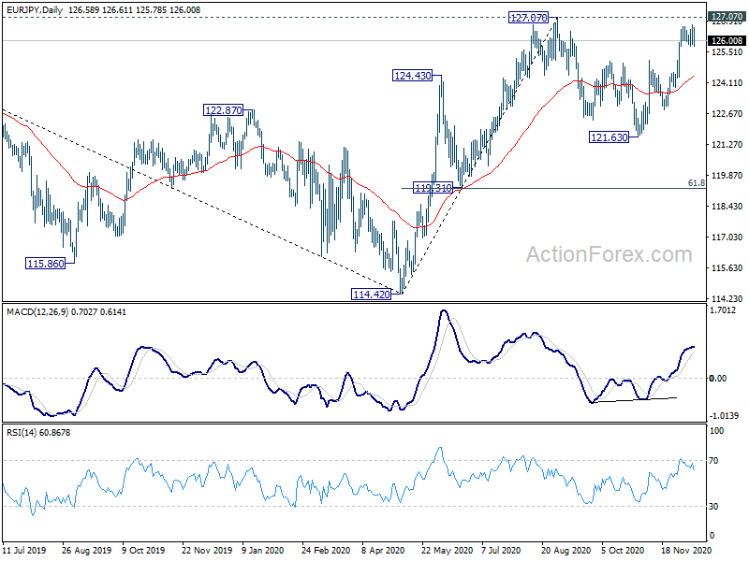Click the 119.310 support level label

point(433,188)
